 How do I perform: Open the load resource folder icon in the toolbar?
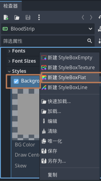[x=17, y=17]
